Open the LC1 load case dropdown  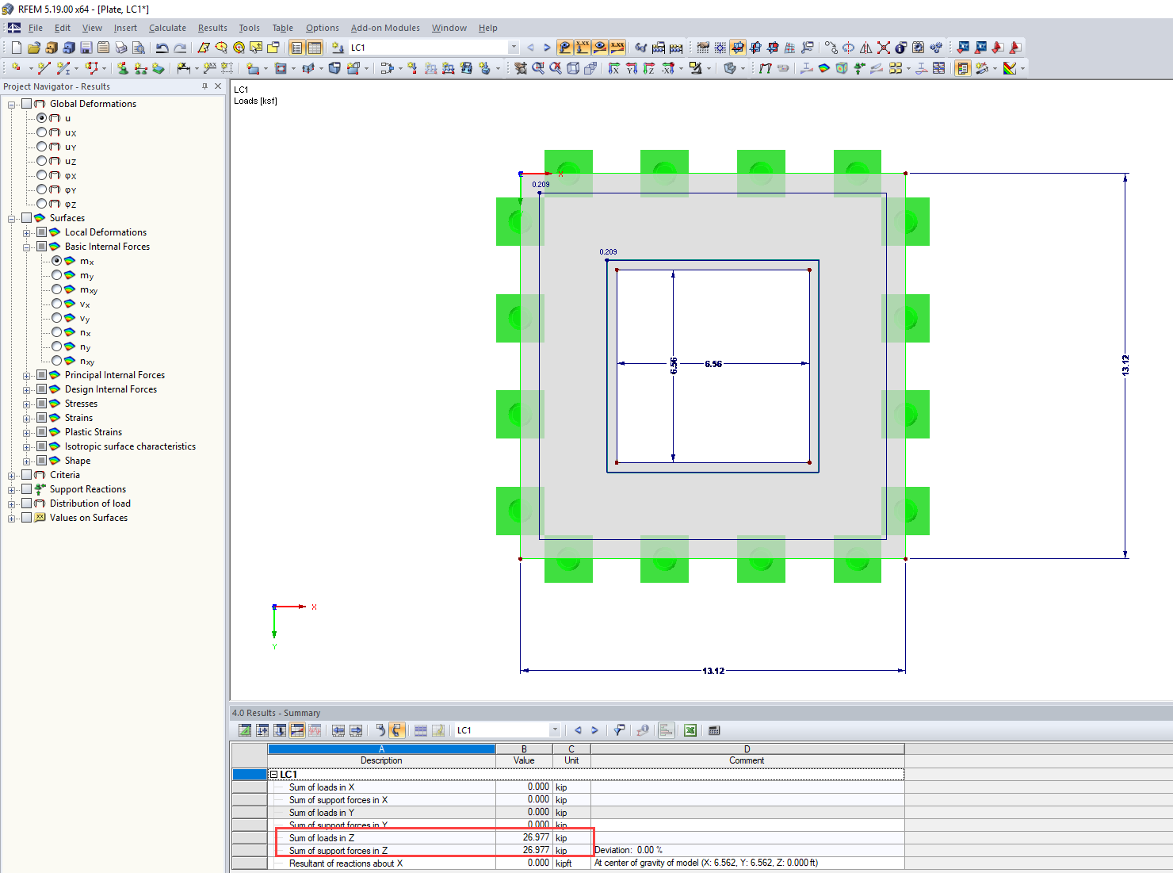[x=512, y=47]
